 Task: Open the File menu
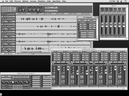[x=7, y=1]
